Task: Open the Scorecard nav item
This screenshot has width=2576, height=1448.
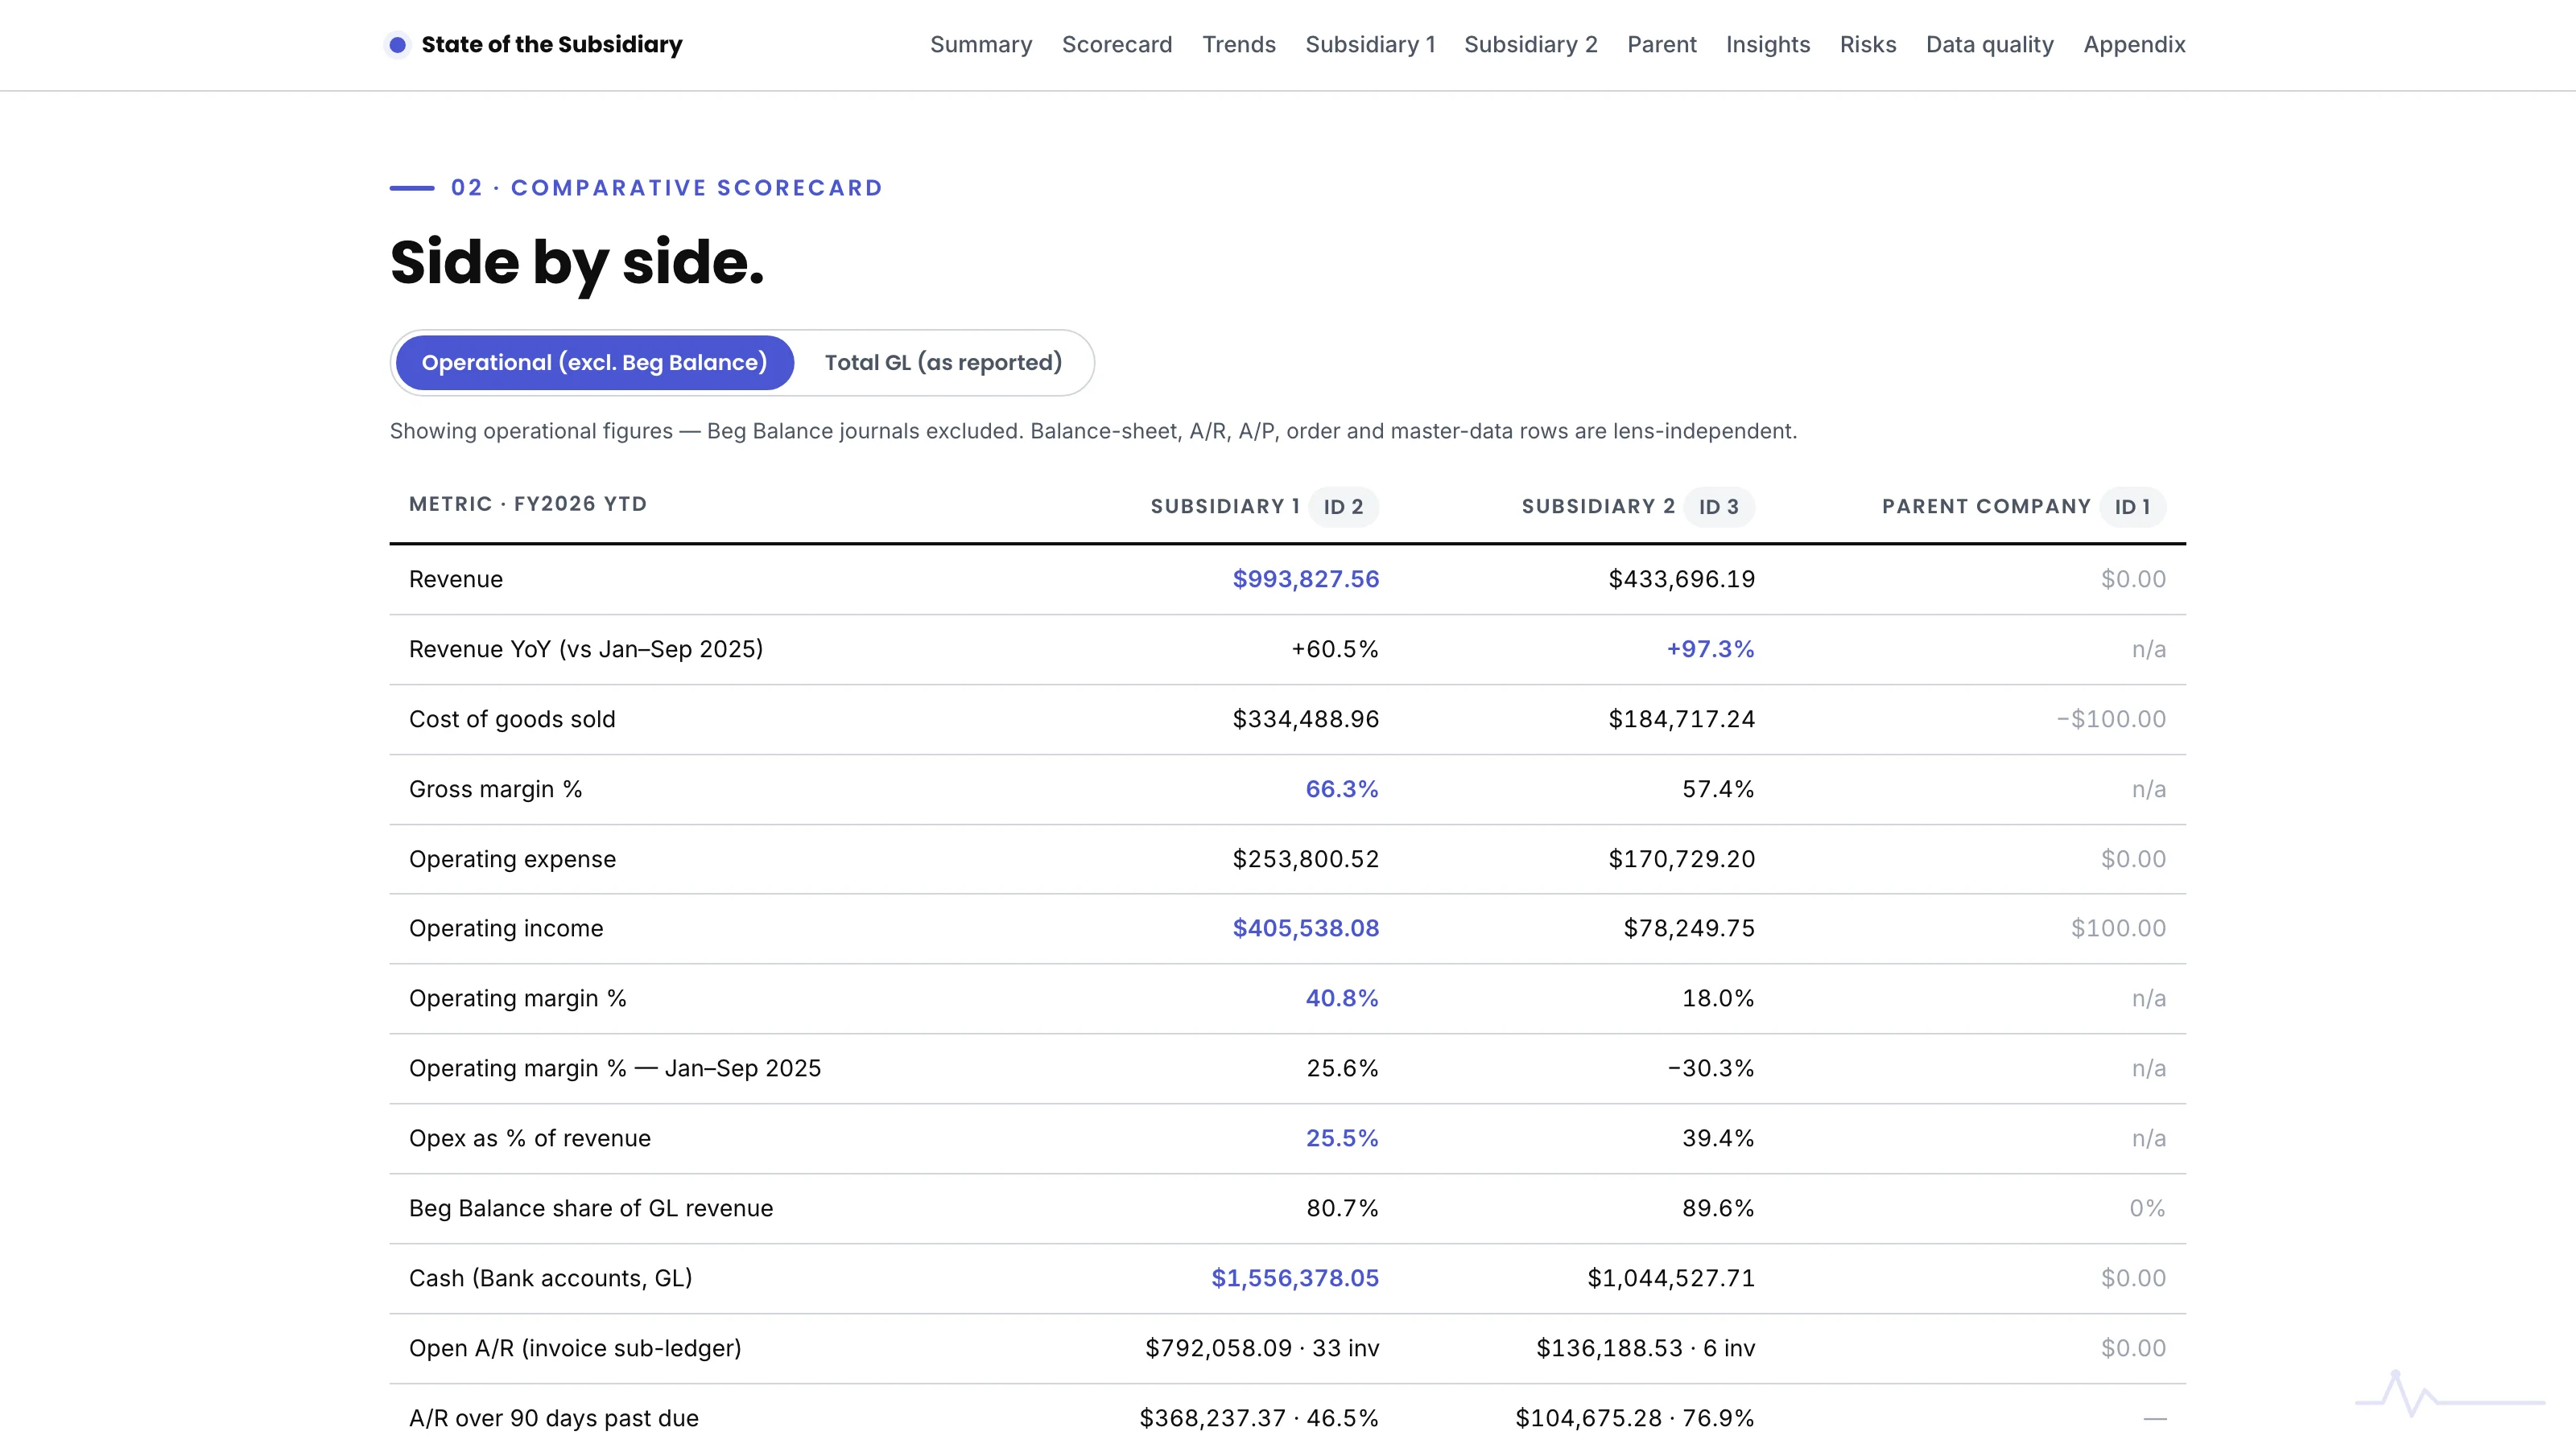Action: (1116, 45)
